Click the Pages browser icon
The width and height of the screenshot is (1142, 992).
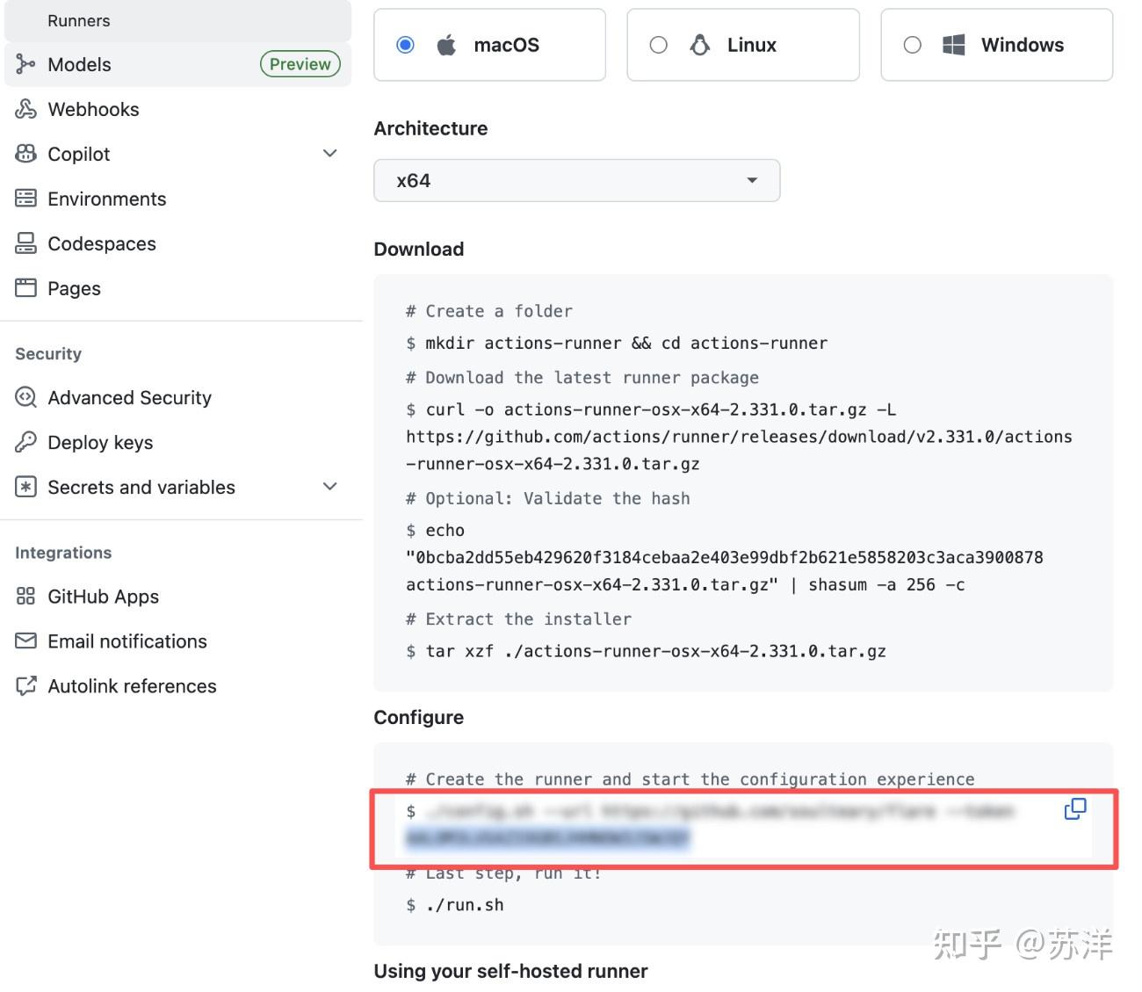25,287
